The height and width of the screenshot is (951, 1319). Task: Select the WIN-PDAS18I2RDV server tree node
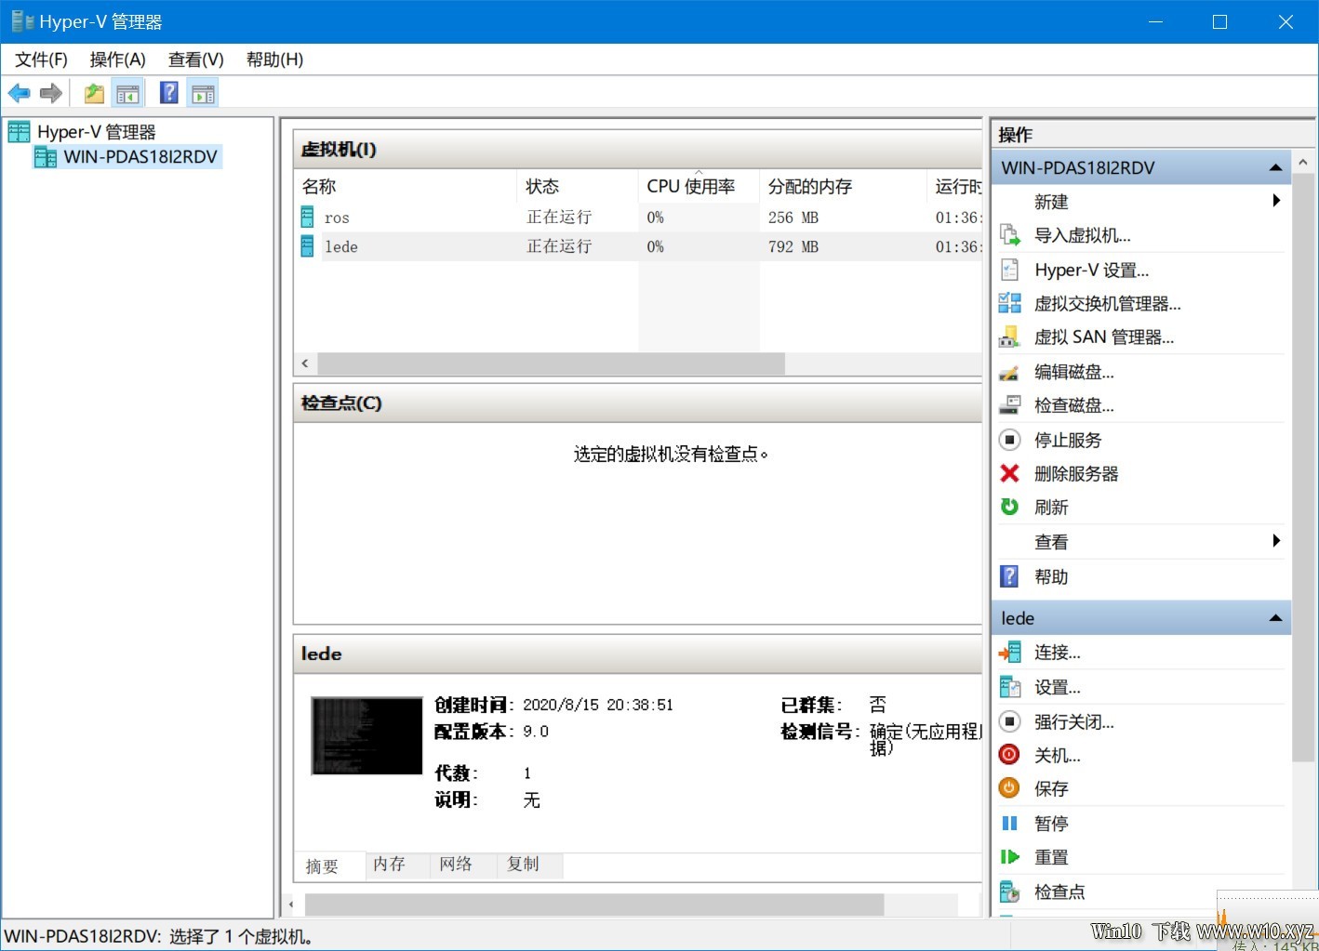tap(140, 157)
